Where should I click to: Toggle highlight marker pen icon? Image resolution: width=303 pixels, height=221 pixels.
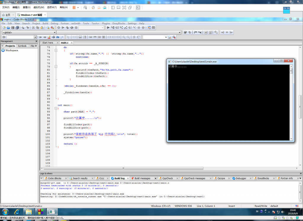point(49,37)
